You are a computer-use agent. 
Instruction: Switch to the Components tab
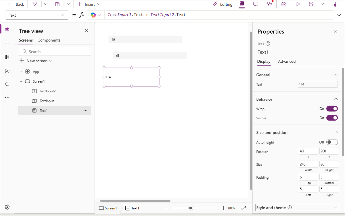[49, 40]
